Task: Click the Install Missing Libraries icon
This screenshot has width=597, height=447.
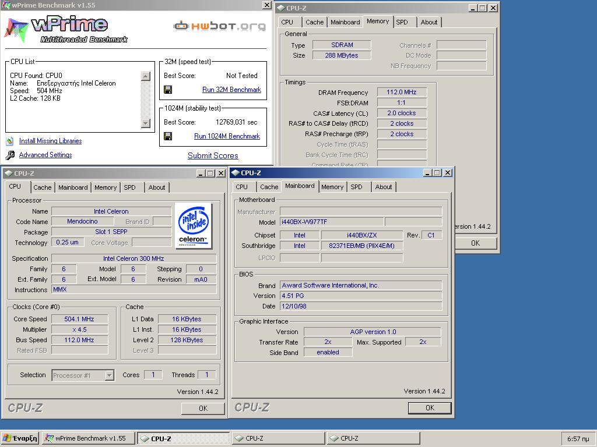Action: click(x=10, y=141)
